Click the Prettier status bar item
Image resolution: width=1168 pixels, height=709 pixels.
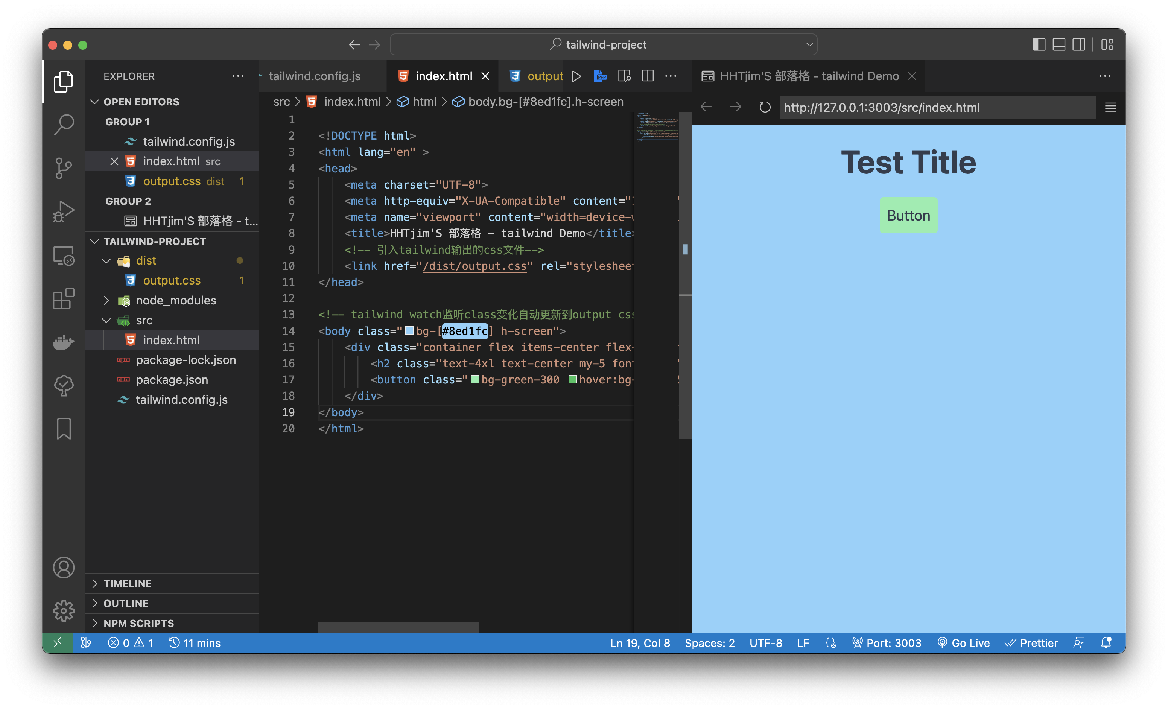tap(1031, 643)
